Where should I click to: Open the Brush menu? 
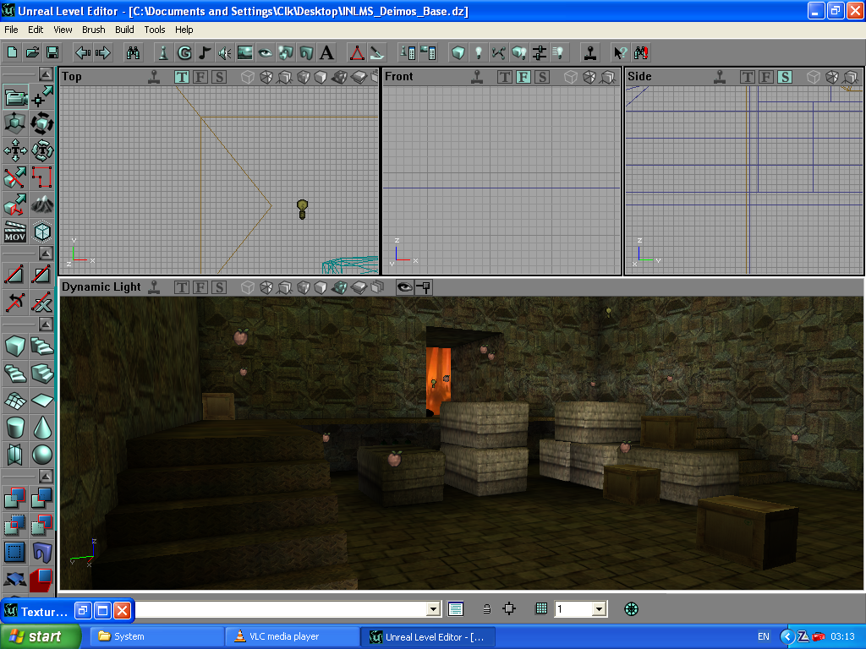94,30
